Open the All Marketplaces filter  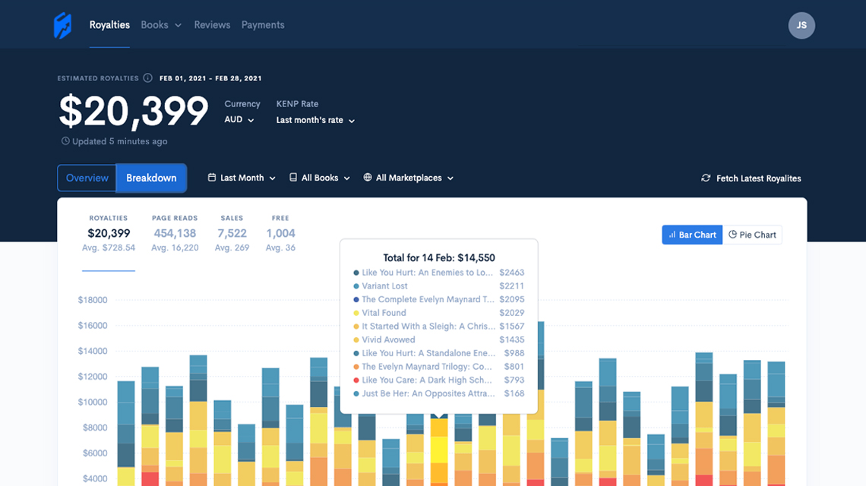(409, 177)
